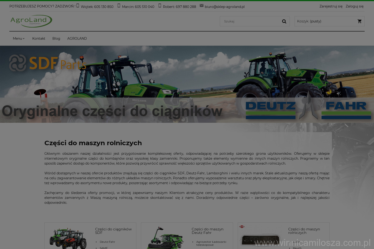Open the Części do ciągników SDF category

coord(113,231)
